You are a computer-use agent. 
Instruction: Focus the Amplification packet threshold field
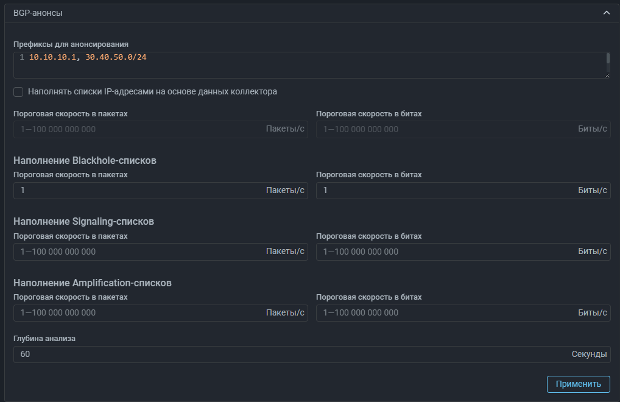140,313
